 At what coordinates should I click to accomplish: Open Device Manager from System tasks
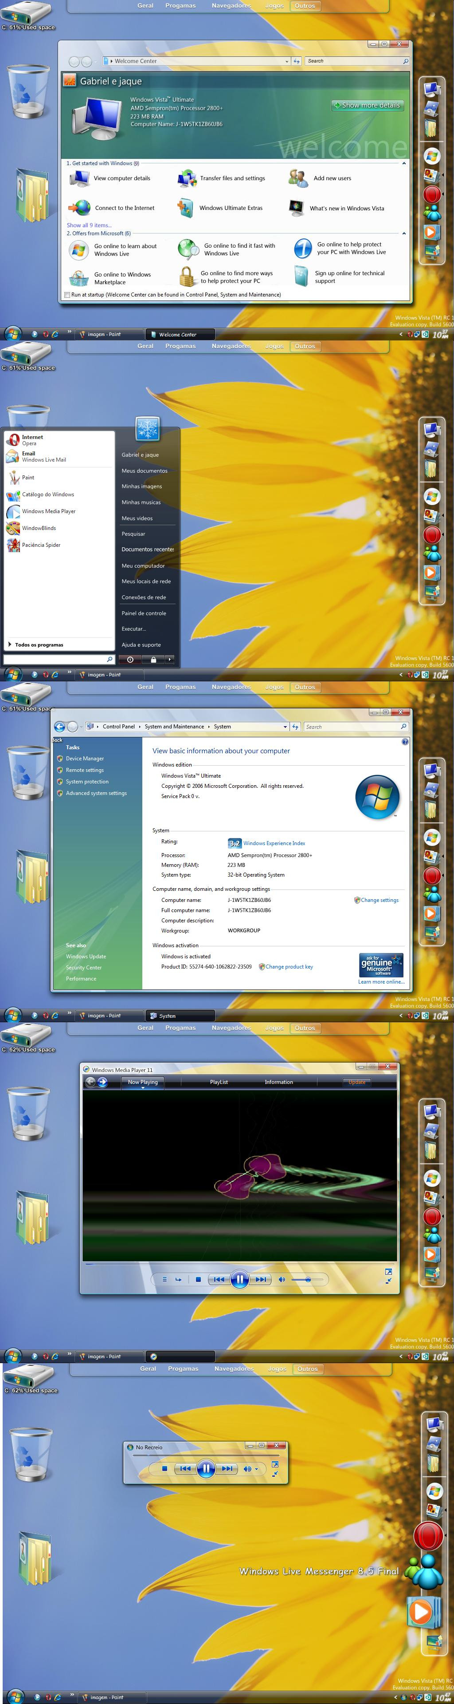[85, 759]
